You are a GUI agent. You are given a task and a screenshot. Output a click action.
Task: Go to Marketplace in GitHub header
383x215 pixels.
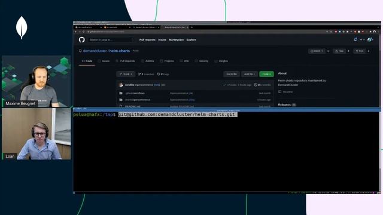(x=177, y=40)
